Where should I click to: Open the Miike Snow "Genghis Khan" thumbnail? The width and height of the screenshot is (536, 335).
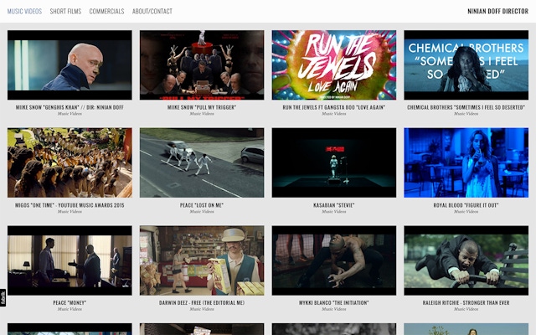70,65
